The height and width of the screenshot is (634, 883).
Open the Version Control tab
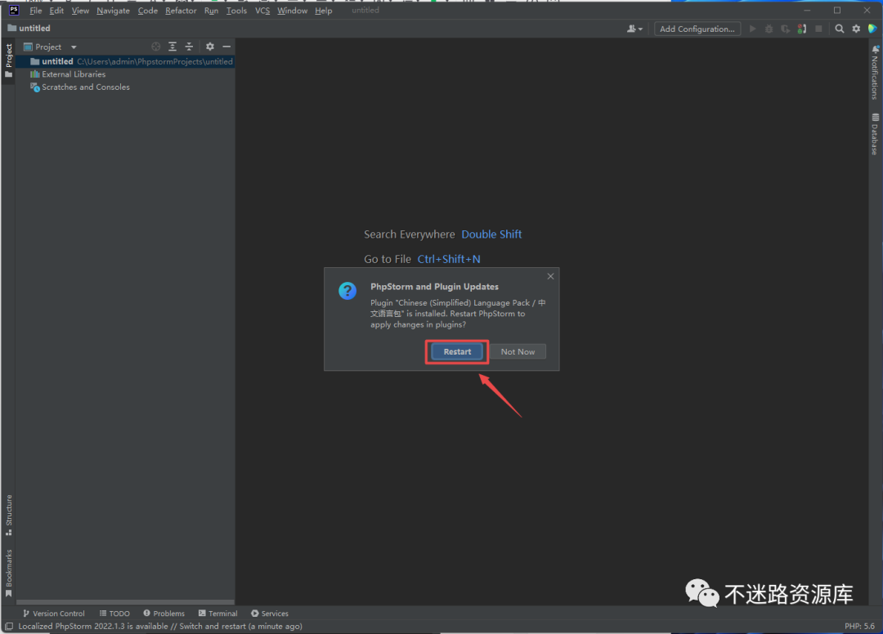point(53,614)
